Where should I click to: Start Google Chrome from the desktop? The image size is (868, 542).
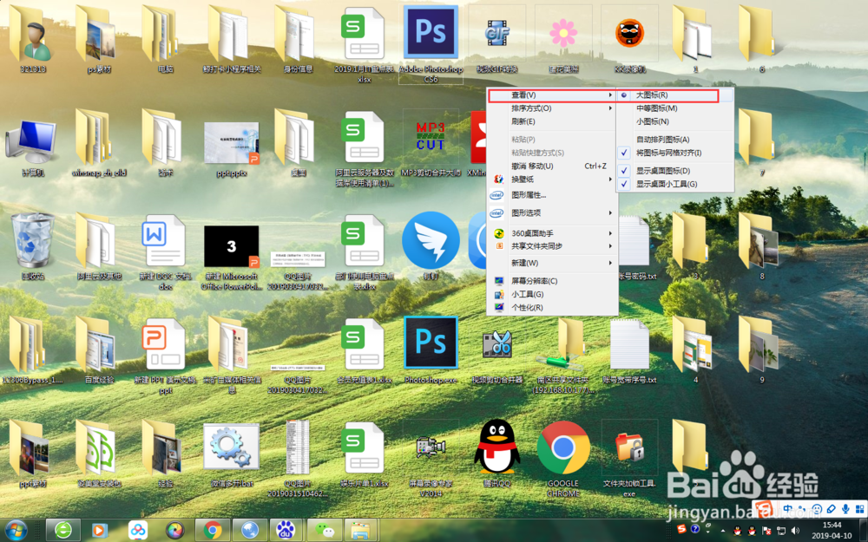pyautogui.click(x=563, y=450)
